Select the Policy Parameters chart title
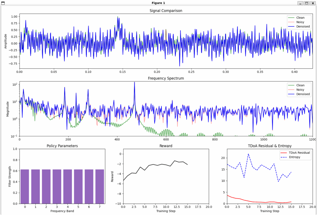The image size is (317, 215). pyautogui.click(x=62, y=146)
